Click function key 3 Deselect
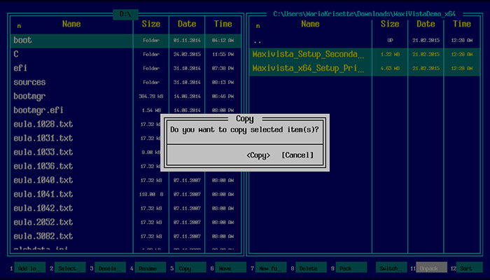490x280 pixels. pyautogui.click(x=110, y=268)
